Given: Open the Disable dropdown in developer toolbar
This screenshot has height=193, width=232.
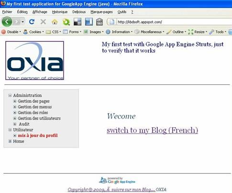Looking at the screenshot, I should (11, 32).
